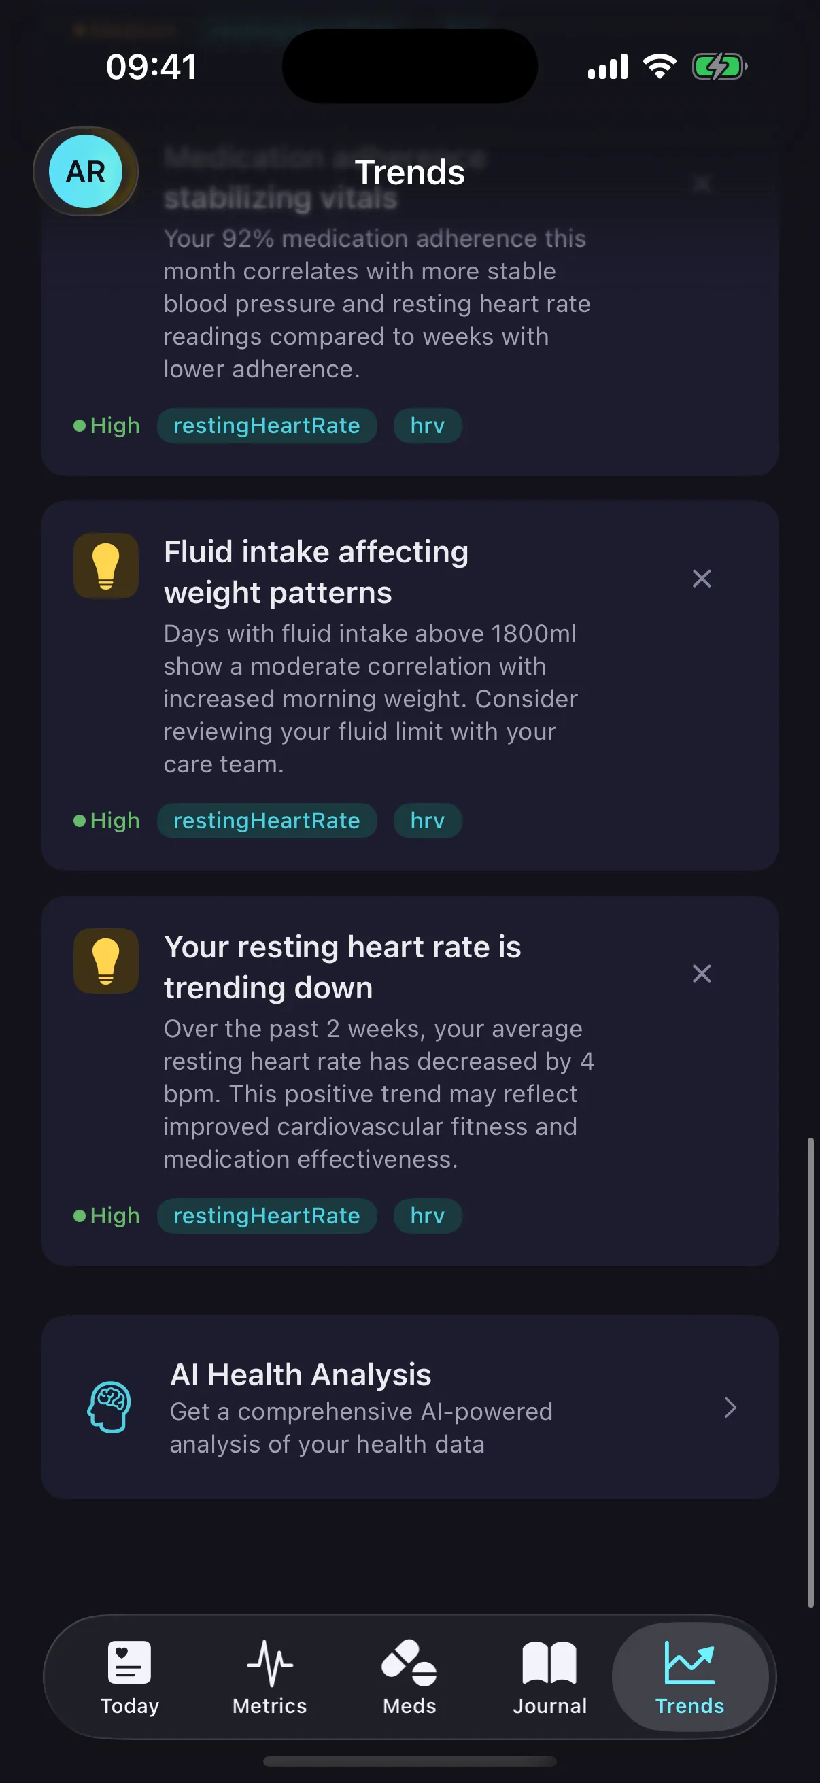Viewport: 820px width, 1783px height.
Task: Open the Metrics heartbeat icon
Action: pos(269,1661)
